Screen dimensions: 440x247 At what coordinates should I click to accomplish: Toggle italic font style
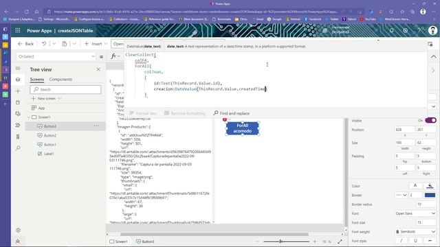(x=401, y=241)
